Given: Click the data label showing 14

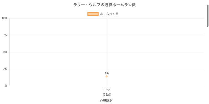Looking at the screenshot, I should click(x=107, y=73).
